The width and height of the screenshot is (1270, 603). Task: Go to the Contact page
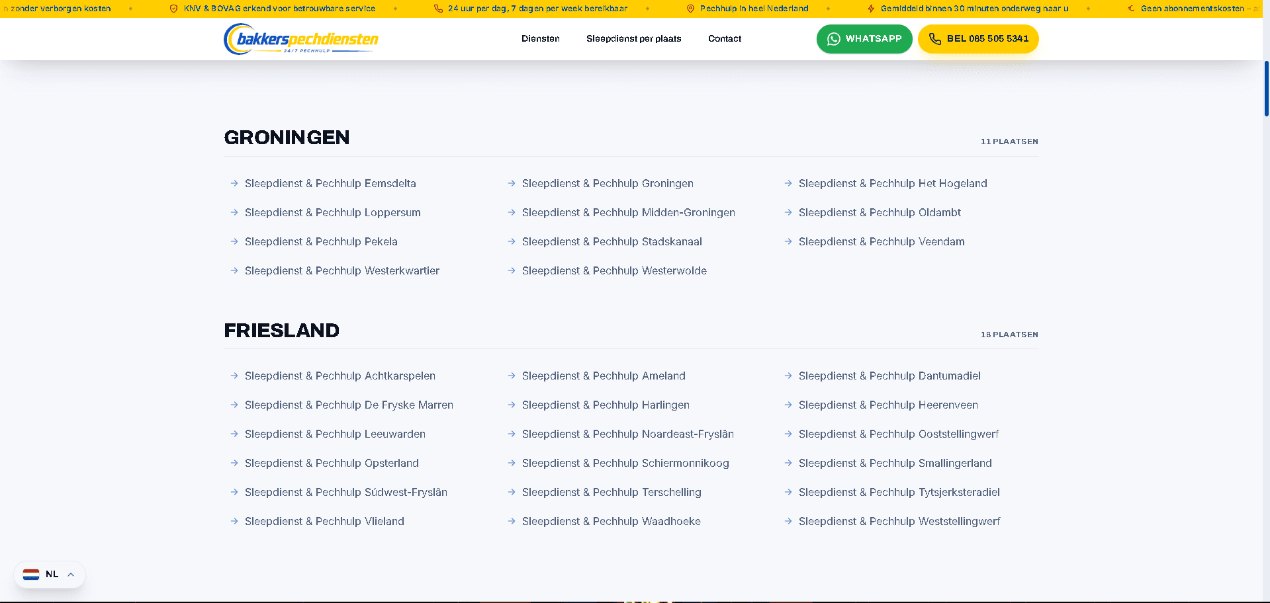[x=725, y=39]
